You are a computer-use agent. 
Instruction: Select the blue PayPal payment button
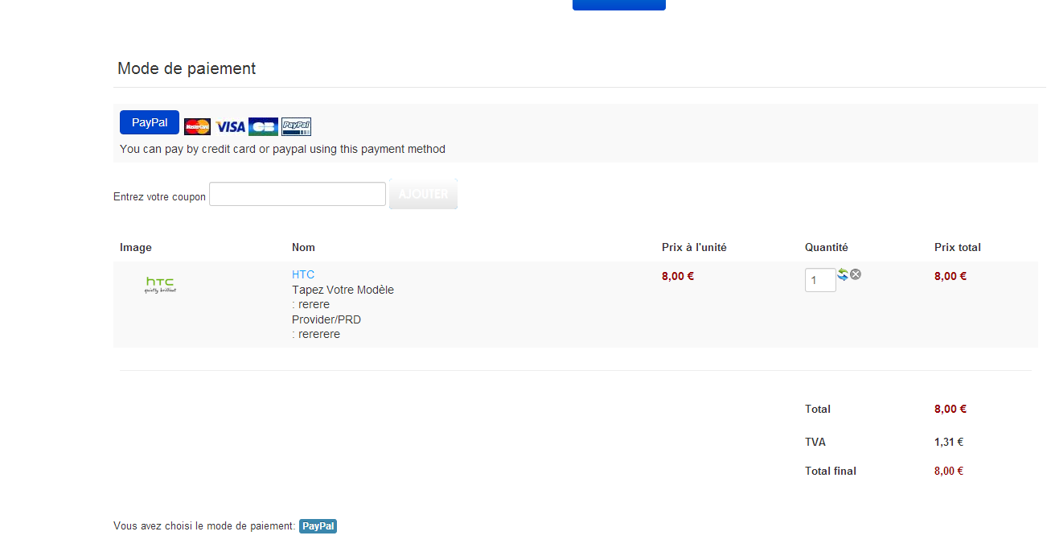coord(150,122)
